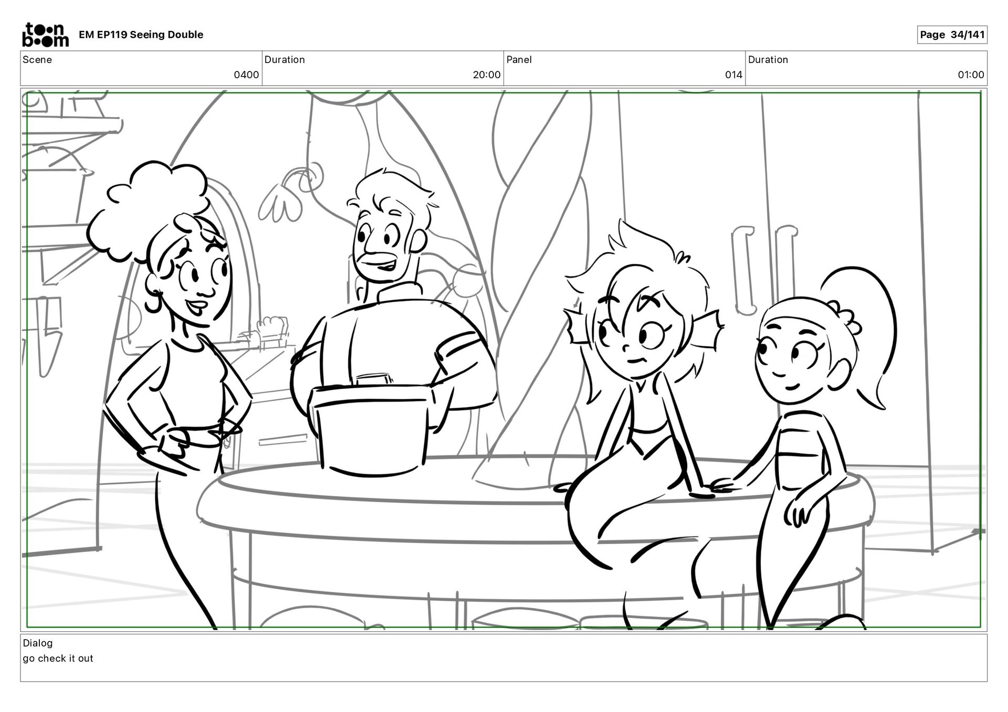Click the 'go check it out' dialog text
Screen dimensions: 1008x712
(58, 658)
